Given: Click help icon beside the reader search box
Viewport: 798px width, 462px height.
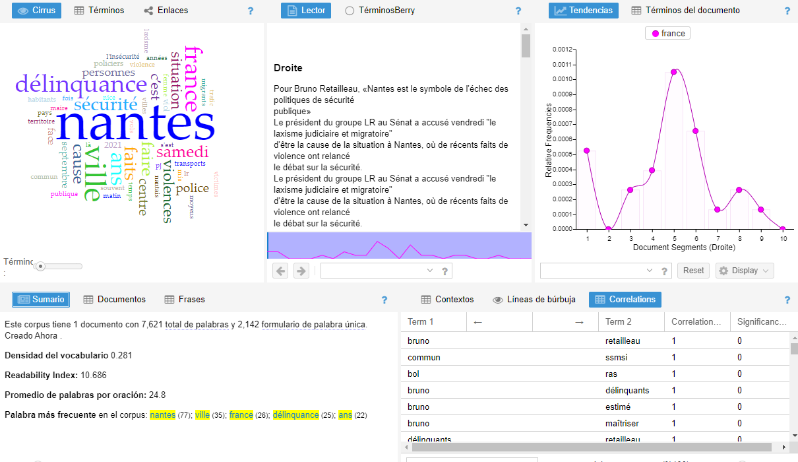Looking at the screenshot, I should click(445, 271).
